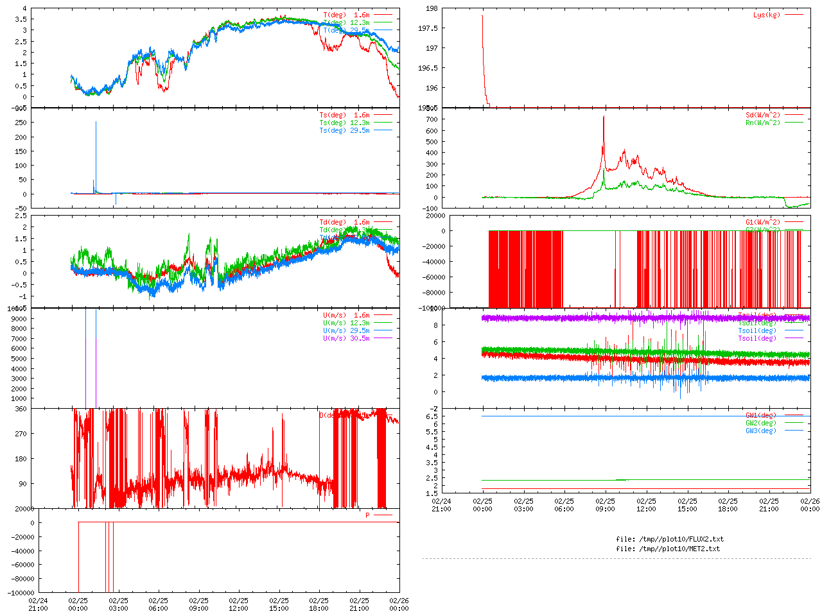Click the 'G1(W/m^2)' legend label
This screenshot has width=822, height=616.
(x=763, y=223)
